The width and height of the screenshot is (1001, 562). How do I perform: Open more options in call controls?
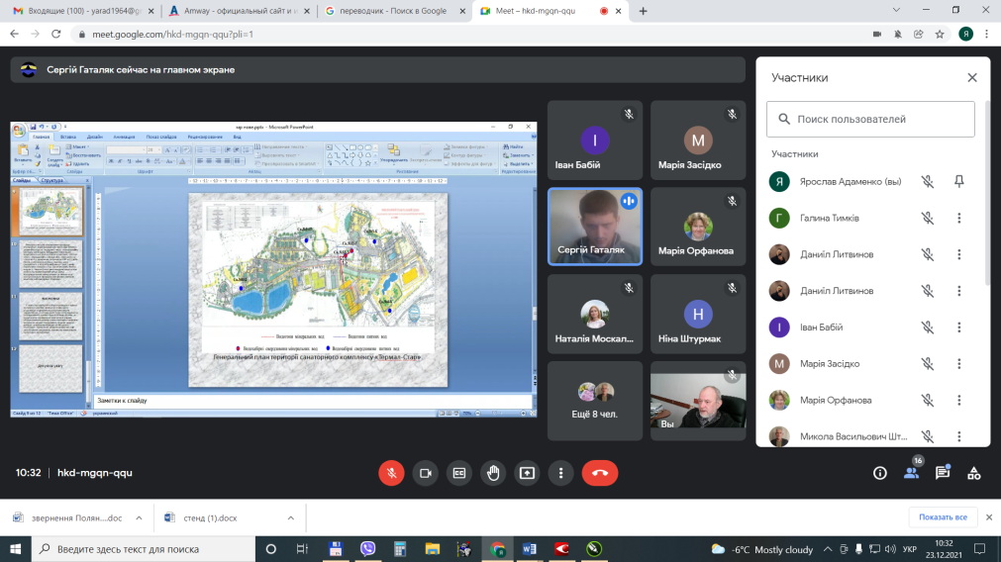pos(560,473)
